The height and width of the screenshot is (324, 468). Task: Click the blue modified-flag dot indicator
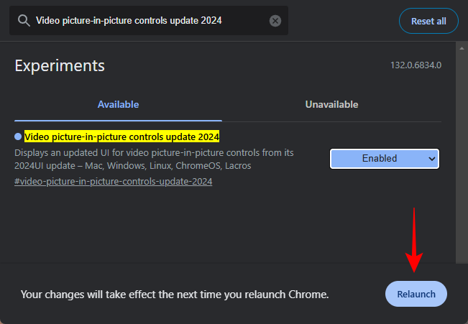pos(18,136)
